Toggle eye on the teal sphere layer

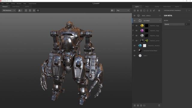[135, 46]
